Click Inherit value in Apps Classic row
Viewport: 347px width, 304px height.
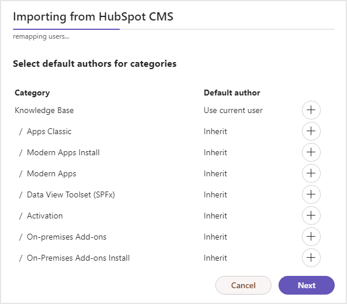(215, 131)
